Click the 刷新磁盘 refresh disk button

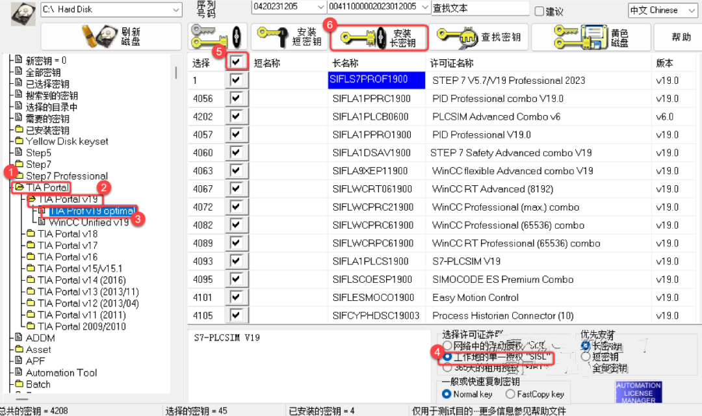[x=111, y=36]
